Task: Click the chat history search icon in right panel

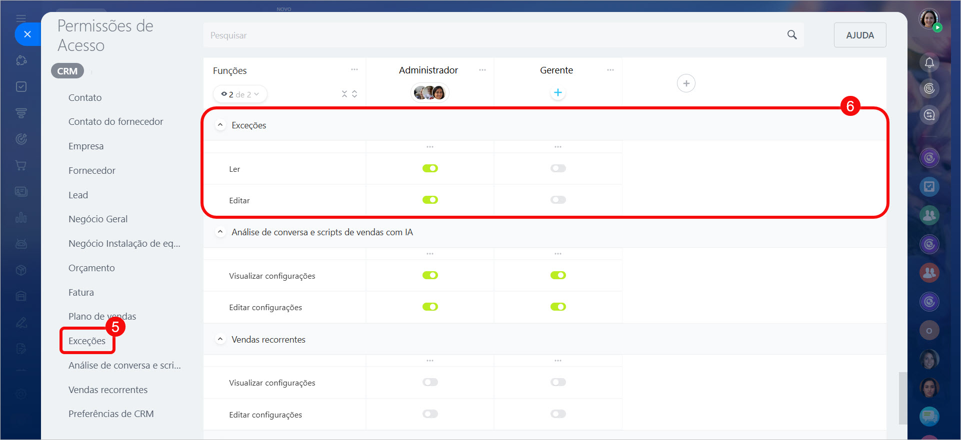Action: [x=929, y=115]
